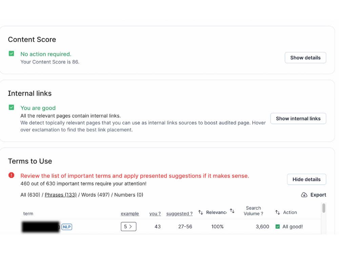Screen dimensions: 339x254
Task: Select the Words (497) filter tab
Action: (95, 195)
